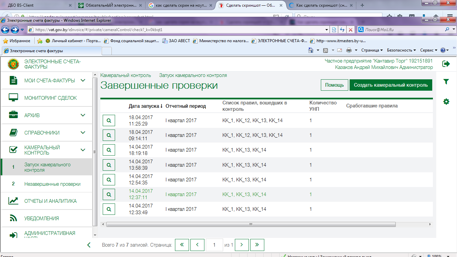Click the page number input field

click(214, 245)
